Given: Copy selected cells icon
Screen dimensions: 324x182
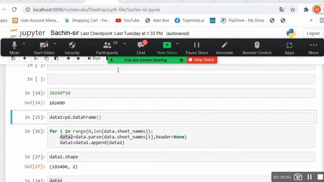Looking at the screenshot, I should tap(46, 59).
